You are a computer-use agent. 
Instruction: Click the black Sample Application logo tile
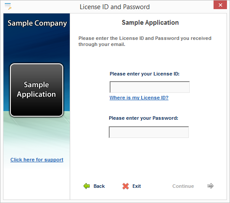tap(36, 90)
